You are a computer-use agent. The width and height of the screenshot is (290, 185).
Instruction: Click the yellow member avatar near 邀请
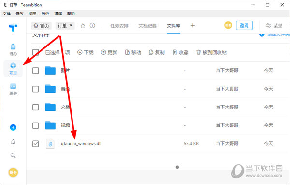click(x=228, y=25)
